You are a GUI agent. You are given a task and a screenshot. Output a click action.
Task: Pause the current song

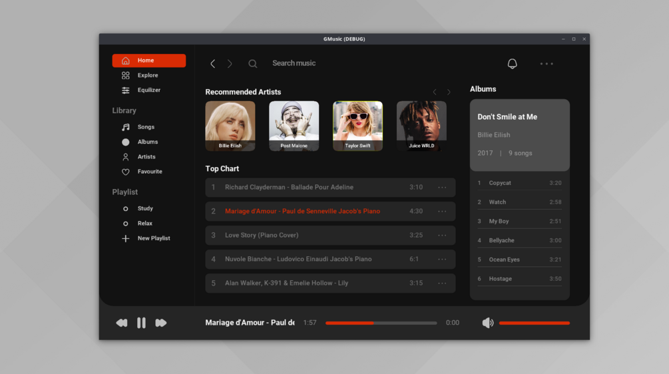[141, 323]
